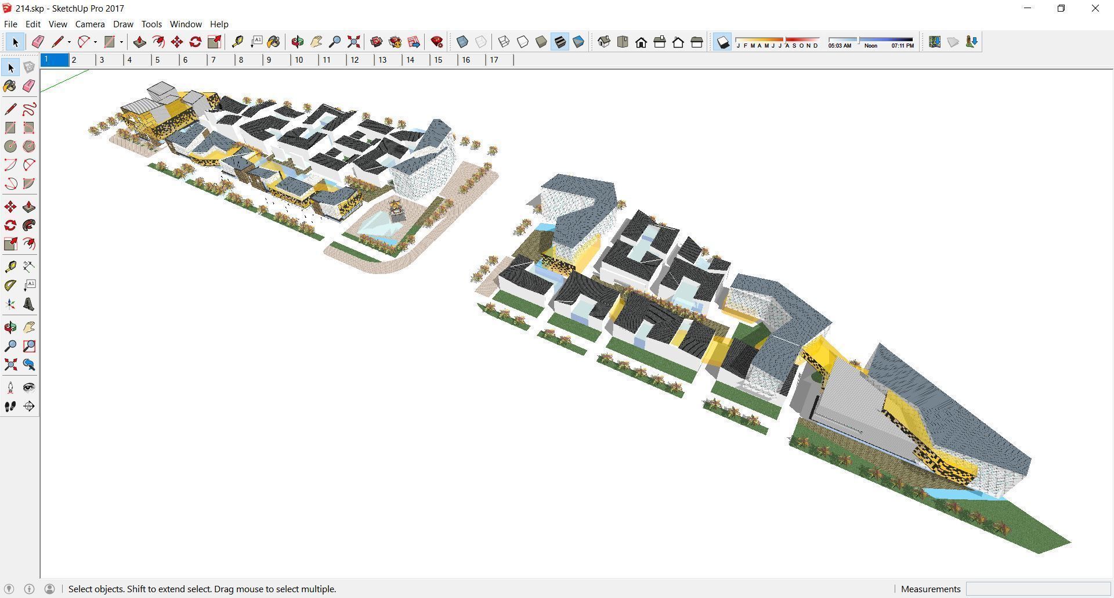Activate the Follow Me tool
The height and width of the screenshot is (598, 1114).
pyautogui.click(x=29, y=225)
